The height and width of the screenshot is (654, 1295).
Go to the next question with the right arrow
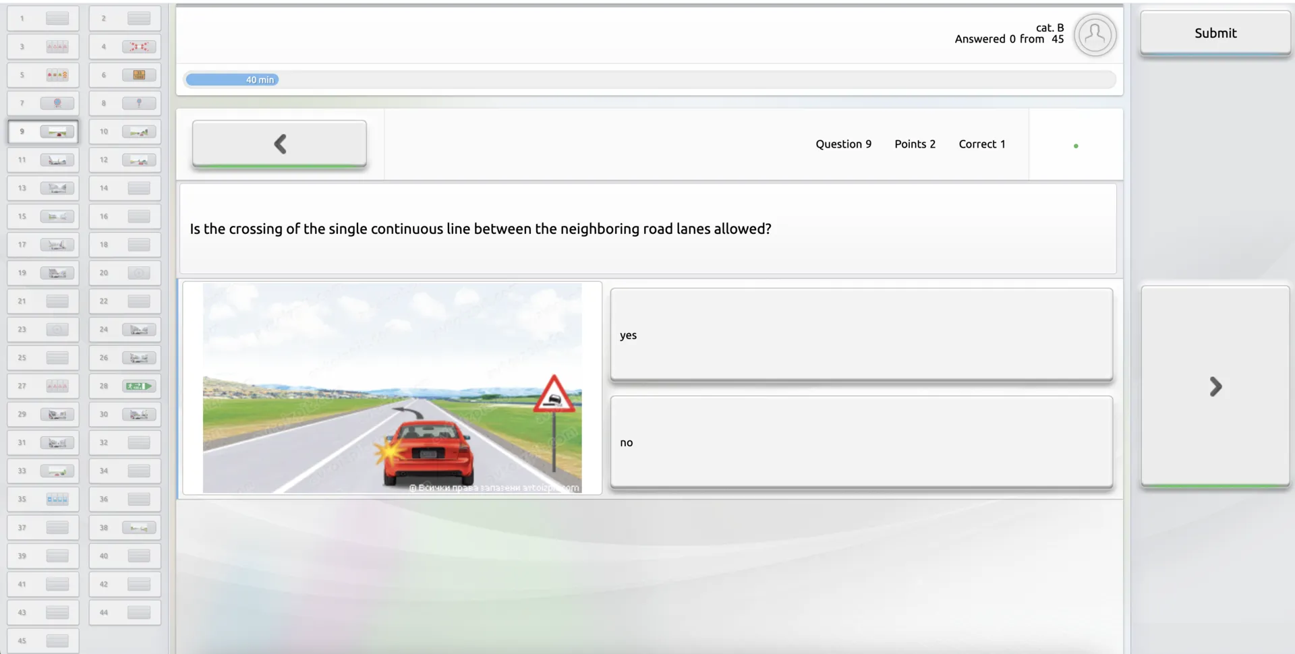[x=1215, y=386]
